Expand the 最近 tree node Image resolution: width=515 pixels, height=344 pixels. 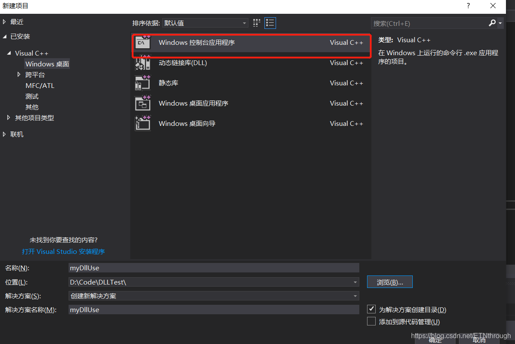4,22
